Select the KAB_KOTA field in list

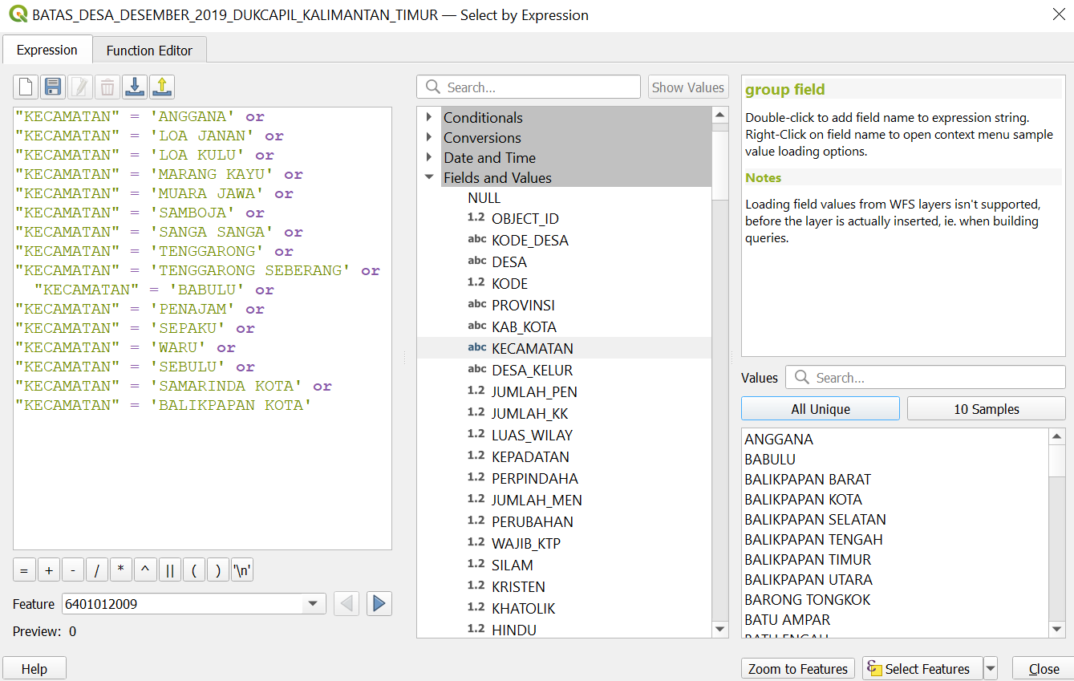(x=524, y=326)
